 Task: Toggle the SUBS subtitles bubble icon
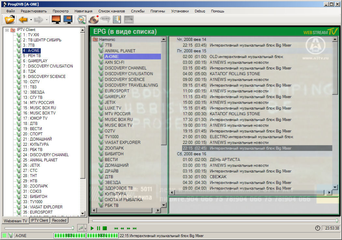pos(105,20)
